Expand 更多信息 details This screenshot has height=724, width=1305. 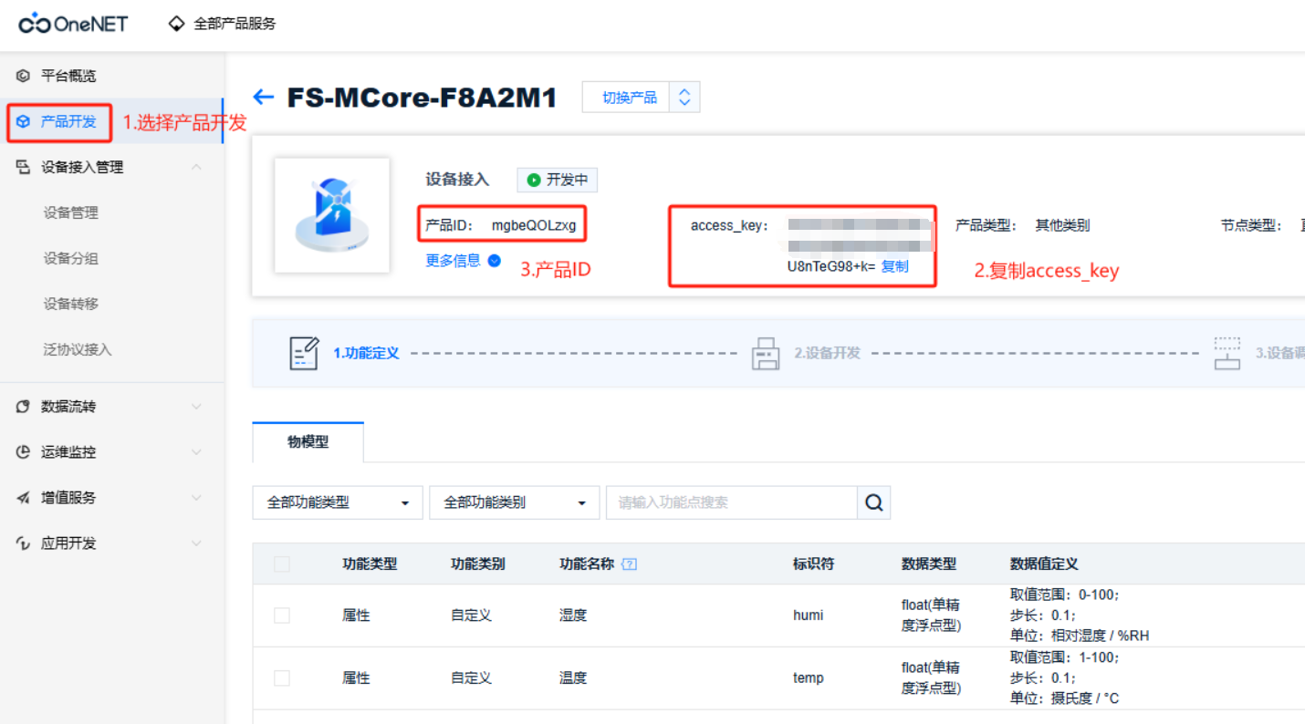point(463,261)
